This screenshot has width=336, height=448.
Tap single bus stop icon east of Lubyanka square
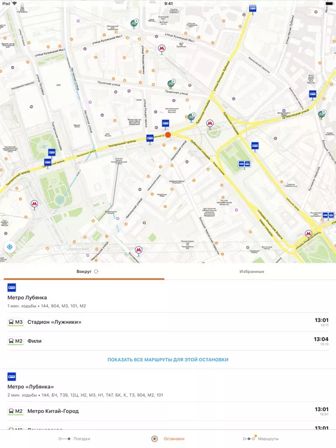point(255,146)
